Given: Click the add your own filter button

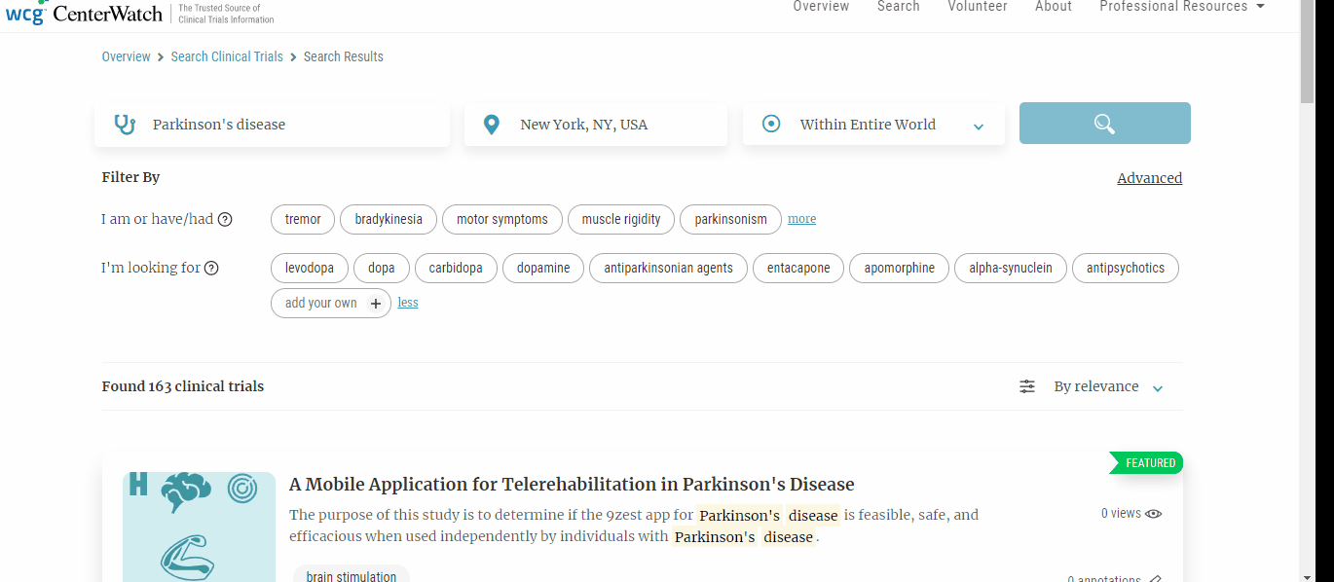Looking at the screenshot, I should [331, 303].
